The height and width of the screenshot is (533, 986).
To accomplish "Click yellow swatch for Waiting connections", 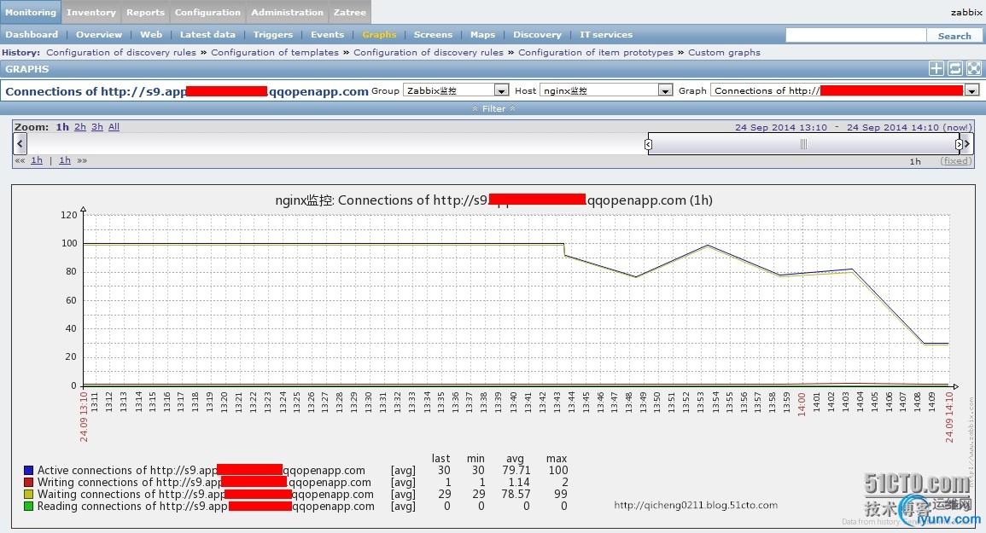I will (28, 494).
